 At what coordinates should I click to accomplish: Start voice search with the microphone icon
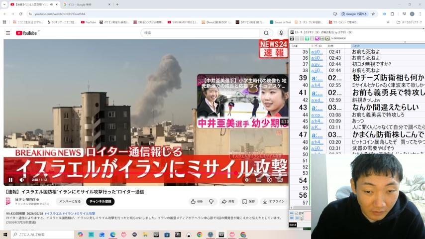281,33
